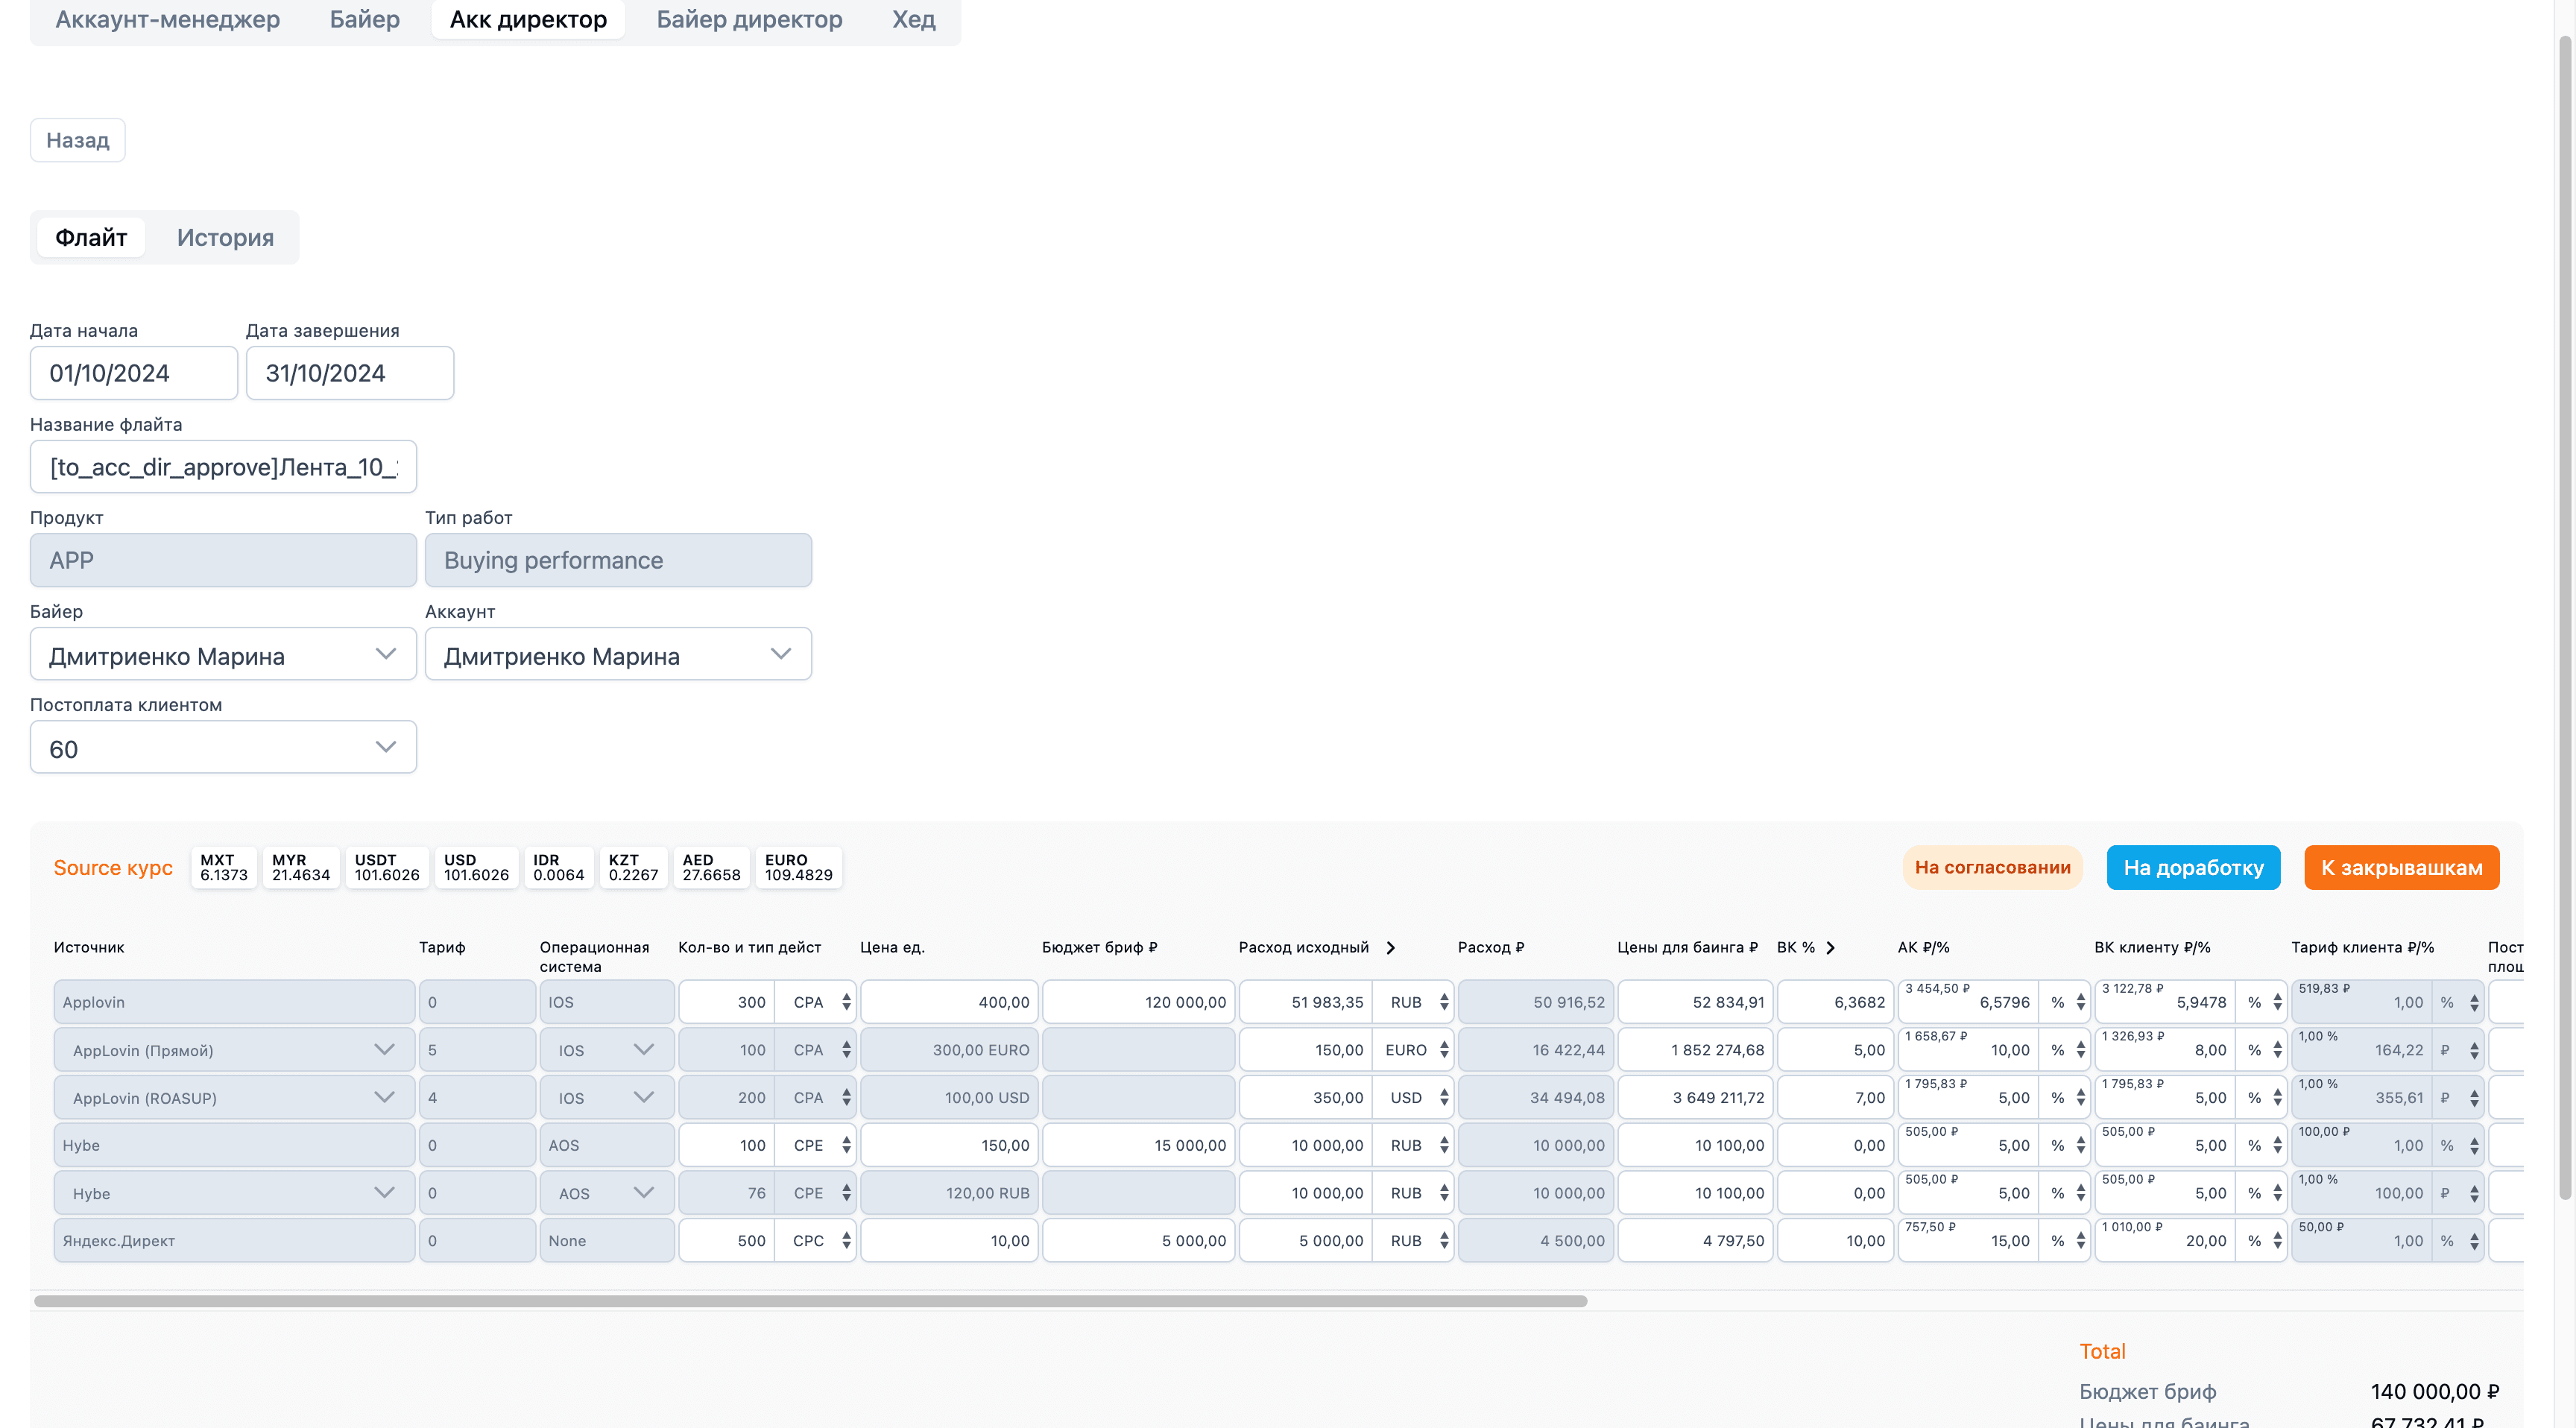Expand the ВК % column chevron
This screenshot has width=2576, height=1428.
pos(1830,947)
